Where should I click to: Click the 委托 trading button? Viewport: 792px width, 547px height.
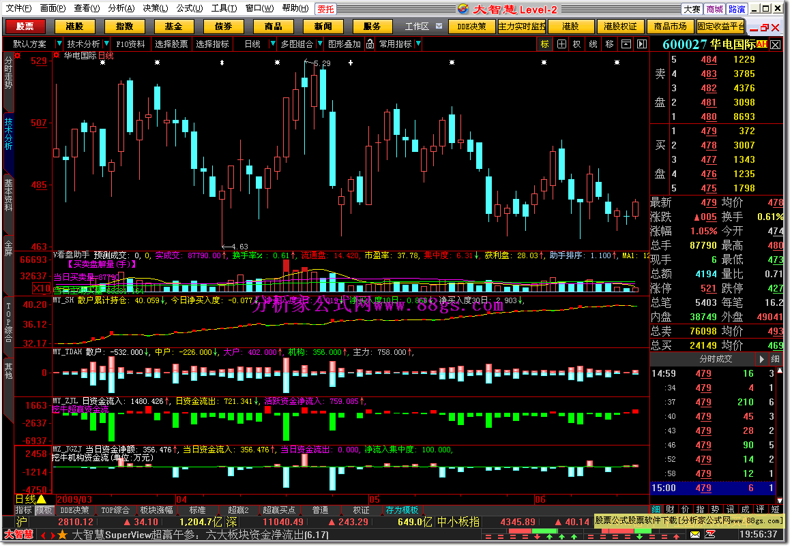pyautogui.click(x=326, y=9)
